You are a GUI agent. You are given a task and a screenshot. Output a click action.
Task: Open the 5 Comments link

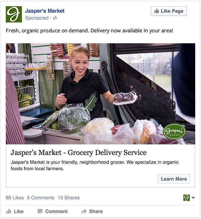pos(41,198)
